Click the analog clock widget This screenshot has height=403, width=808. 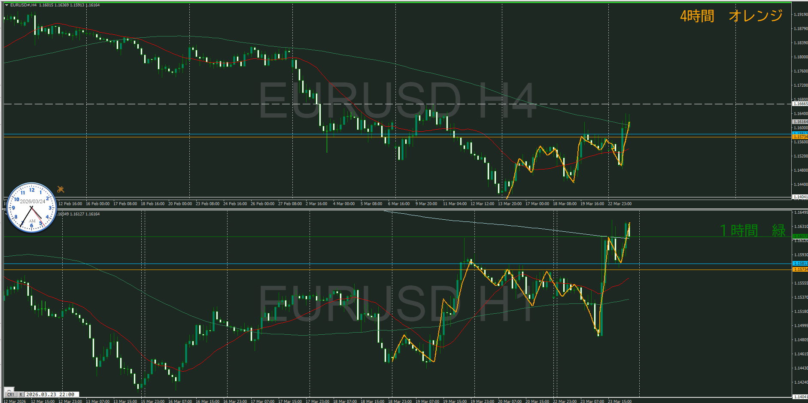coord(32,208)
